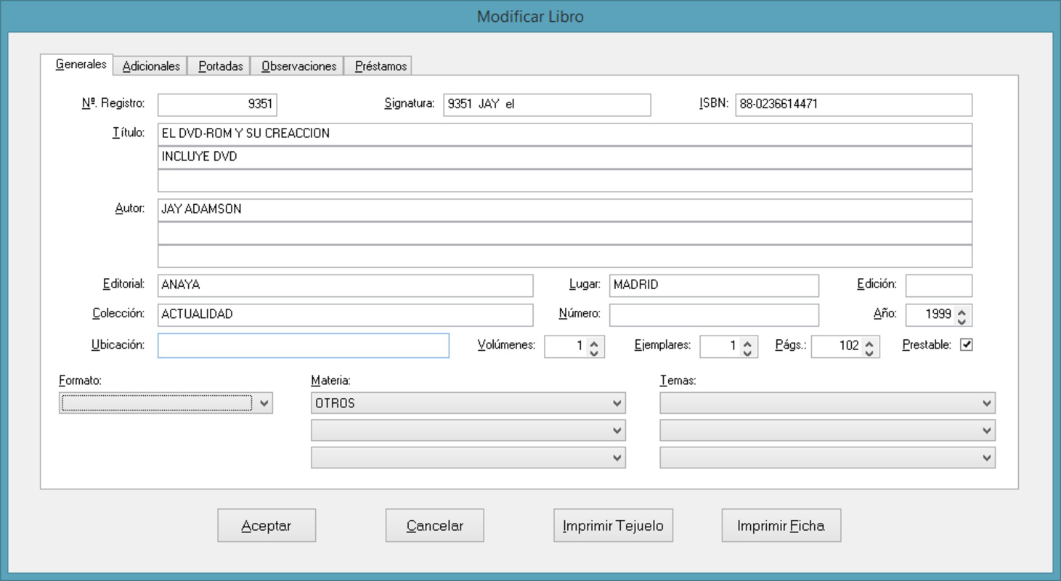Switch to the Adicionales tab
The height and width of the screenshot is (581, 1061).
click(x=151, y=66)
